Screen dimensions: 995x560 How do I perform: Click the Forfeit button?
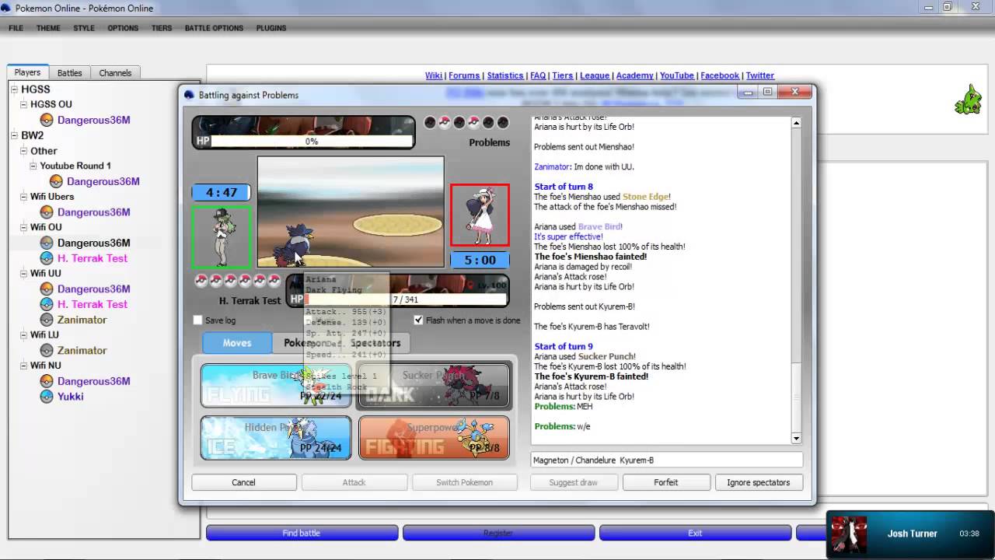tap(666, 482)
